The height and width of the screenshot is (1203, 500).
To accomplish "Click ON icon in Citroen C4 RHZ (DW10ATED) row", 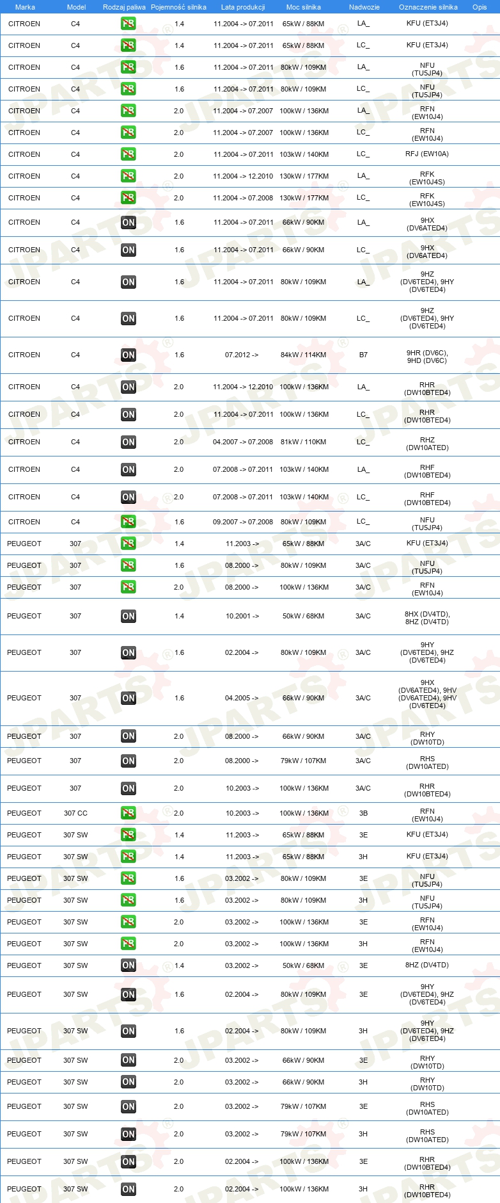I will pyautogui.click(x=129, y=442).
